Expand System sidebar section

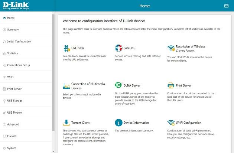[26, 148]
